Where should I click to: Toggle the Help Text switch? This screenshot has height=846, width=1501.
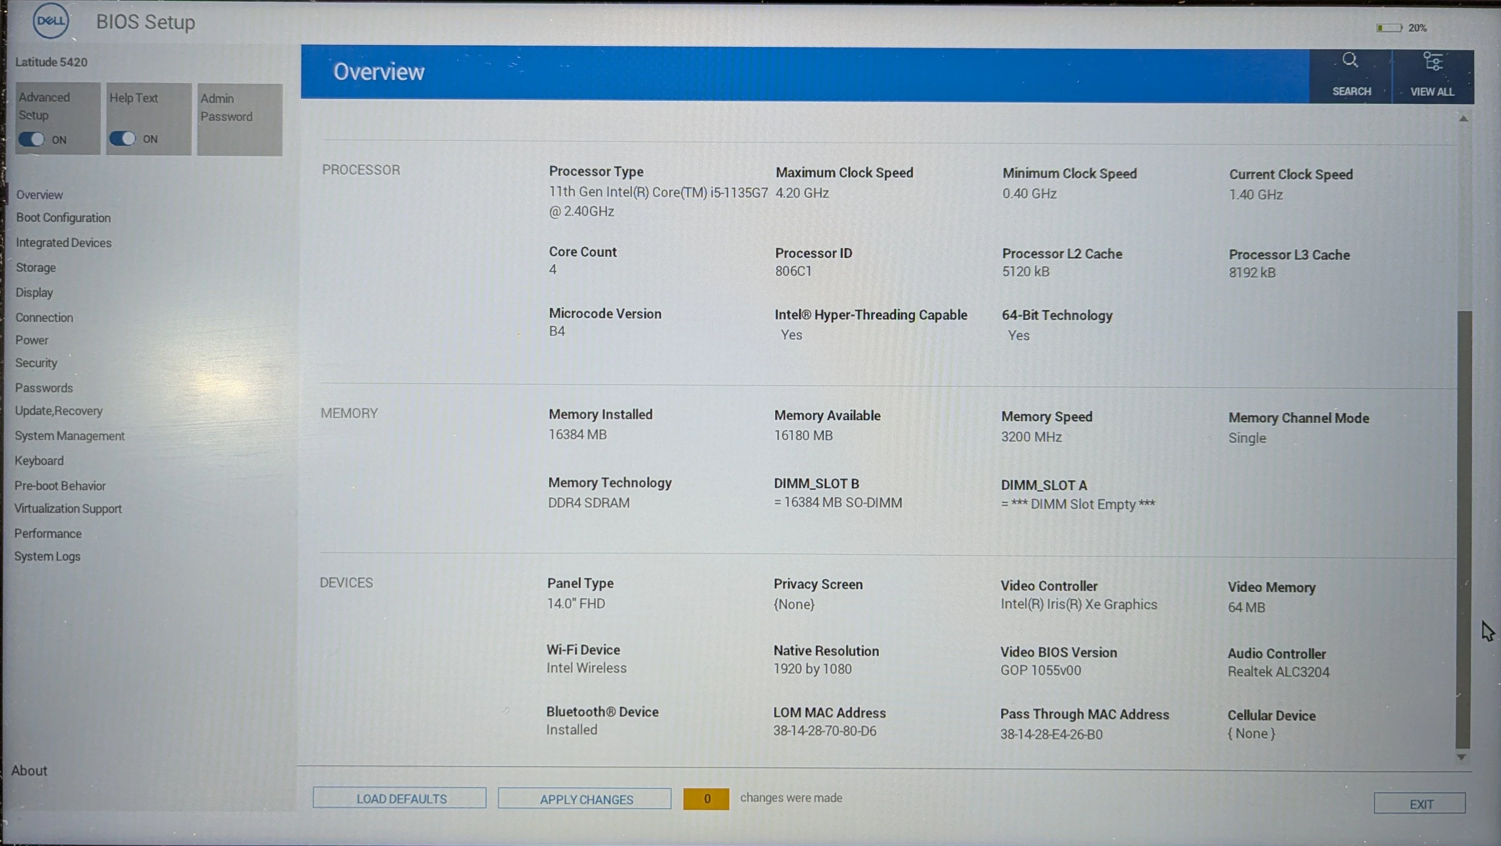click(x=123, y=139)
